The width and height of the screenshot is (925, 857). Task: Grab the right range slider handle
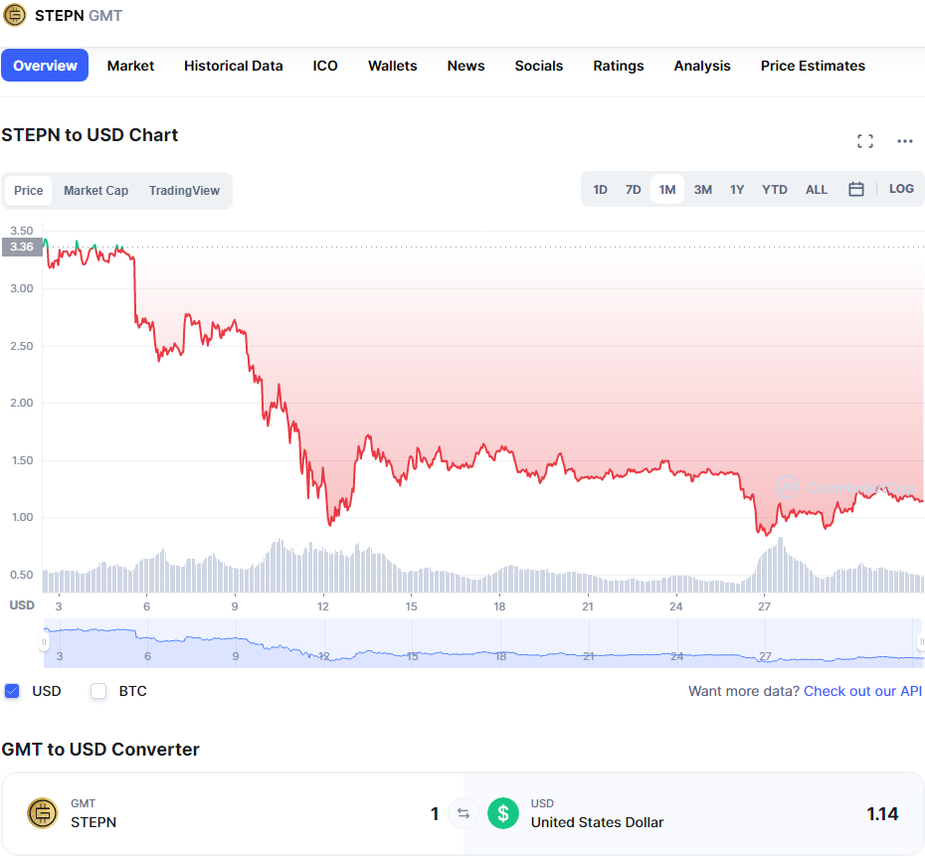pyautogui.click(x=921, y=641)
